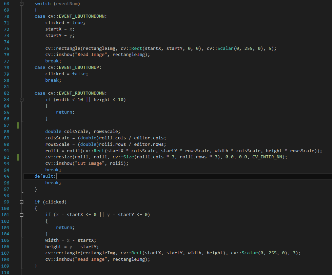The height and width of the screenshot is (275, 332).
Task: Collapse the if (x - startX <= 0) block at line 101
Action: (x=22, y=215)
